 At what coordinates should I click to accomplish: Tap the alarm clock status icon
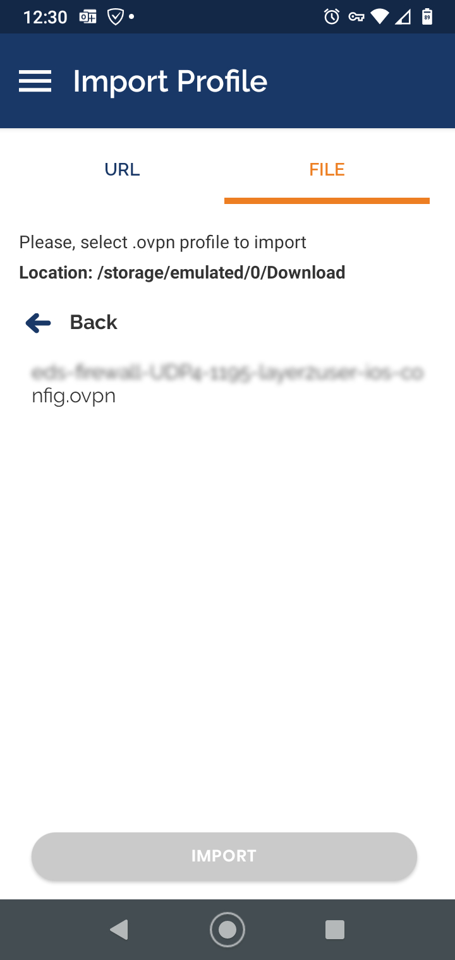[x=332, y=17]
